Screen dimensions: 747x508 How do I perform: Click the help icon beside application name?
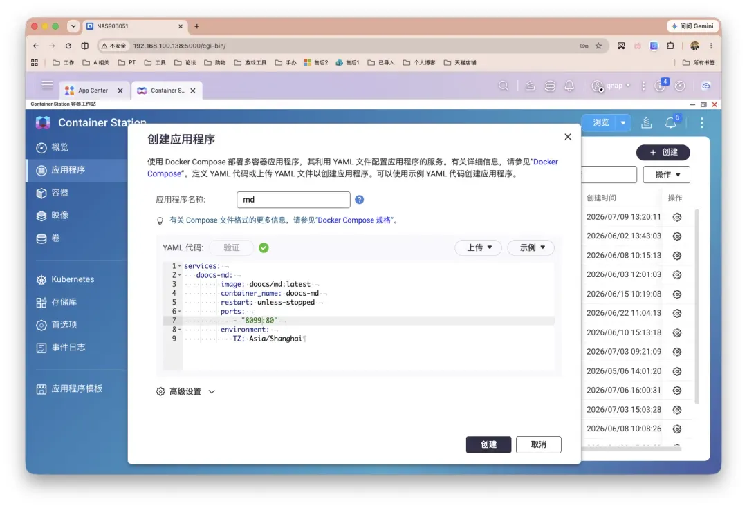click(359, 200)
